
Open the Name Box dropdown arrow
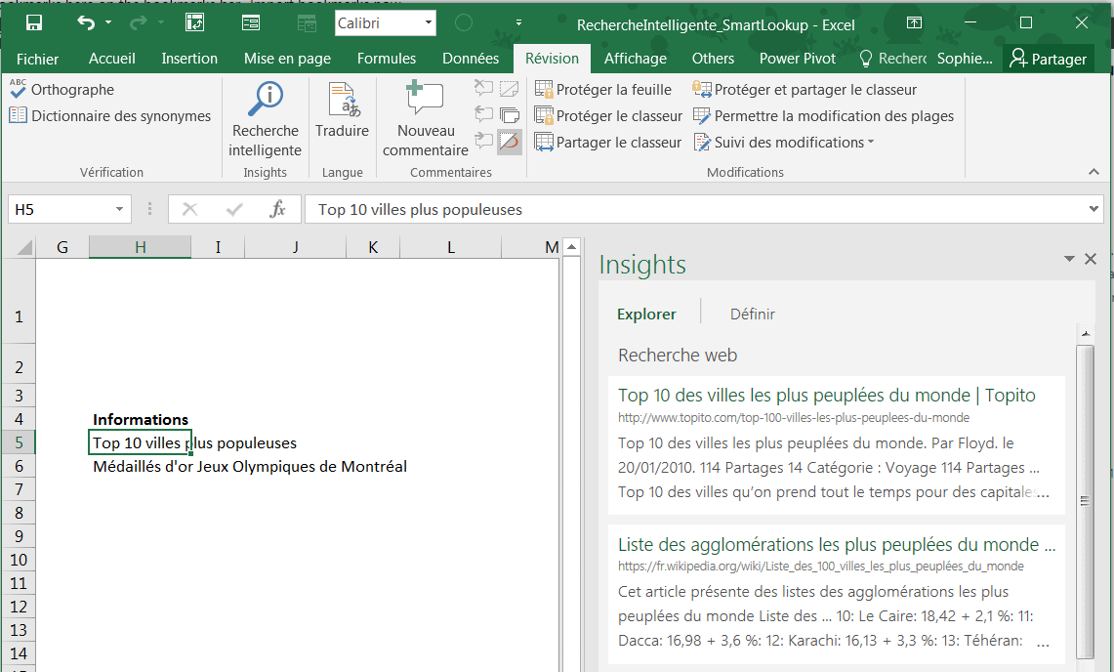coord(119,209)
